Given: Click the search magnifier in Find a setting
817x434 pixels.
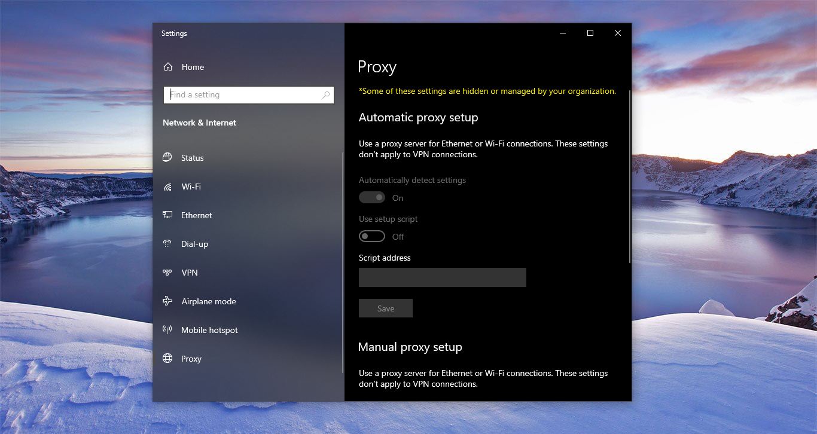Looking at the screenshot, I should 325,94.
